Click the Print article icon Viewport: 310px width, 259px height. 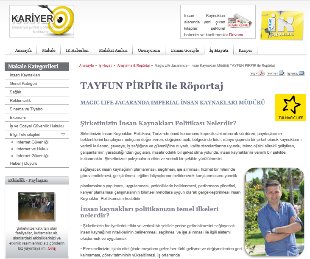coord(276,73)
